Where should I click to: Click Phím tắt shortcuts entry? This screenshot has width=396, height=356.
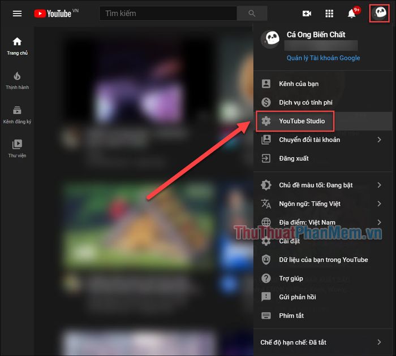pyautogui.click(x=323, y=316)
